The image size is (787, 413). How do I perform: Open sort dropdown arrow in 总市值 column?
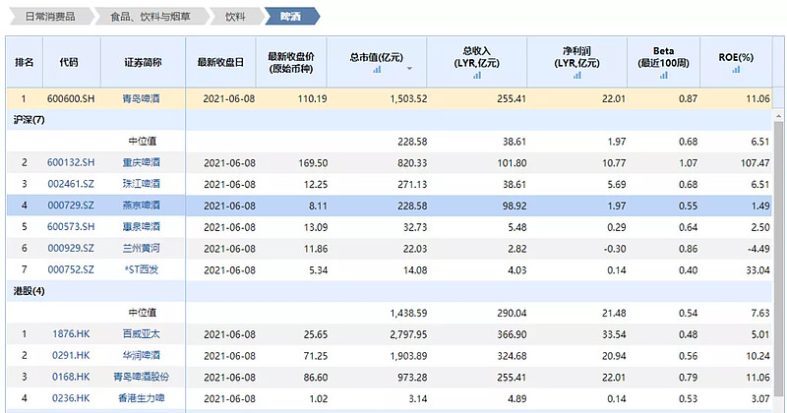point(409,69)
